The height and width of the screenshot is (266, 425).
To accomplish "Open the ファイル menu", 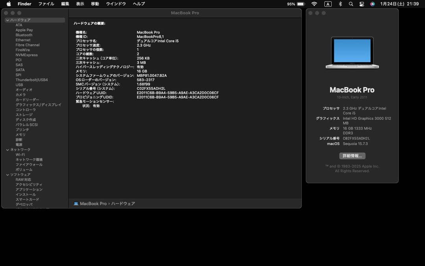I will click(x=46, y=4).
